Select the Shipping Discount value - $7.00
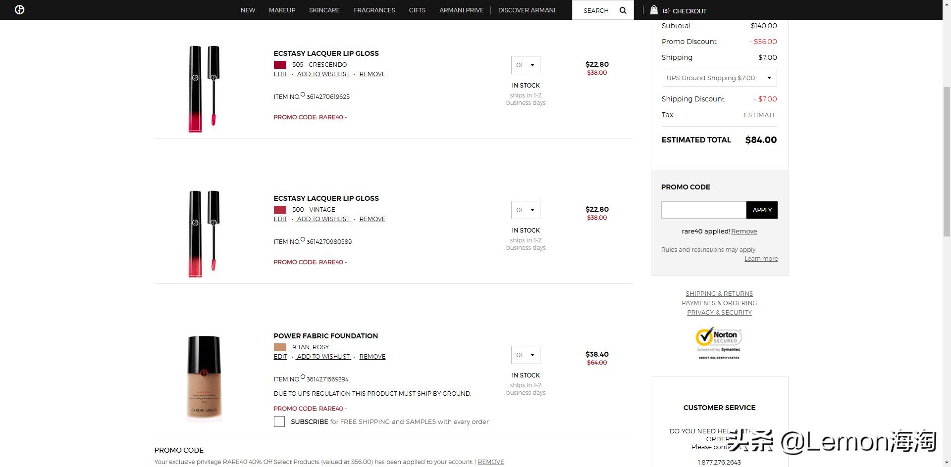The width and height of the screenshot is (951, 467). [765, 99]
